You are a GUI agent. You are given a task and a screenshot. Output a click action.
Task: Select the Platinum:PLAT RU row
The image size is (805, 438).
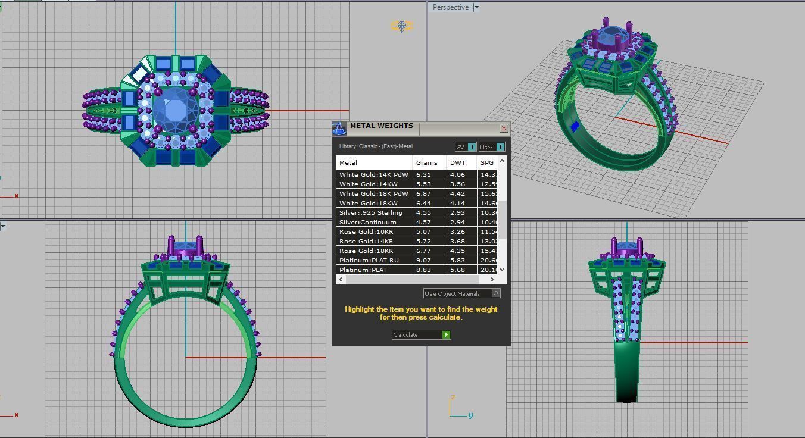416,260
